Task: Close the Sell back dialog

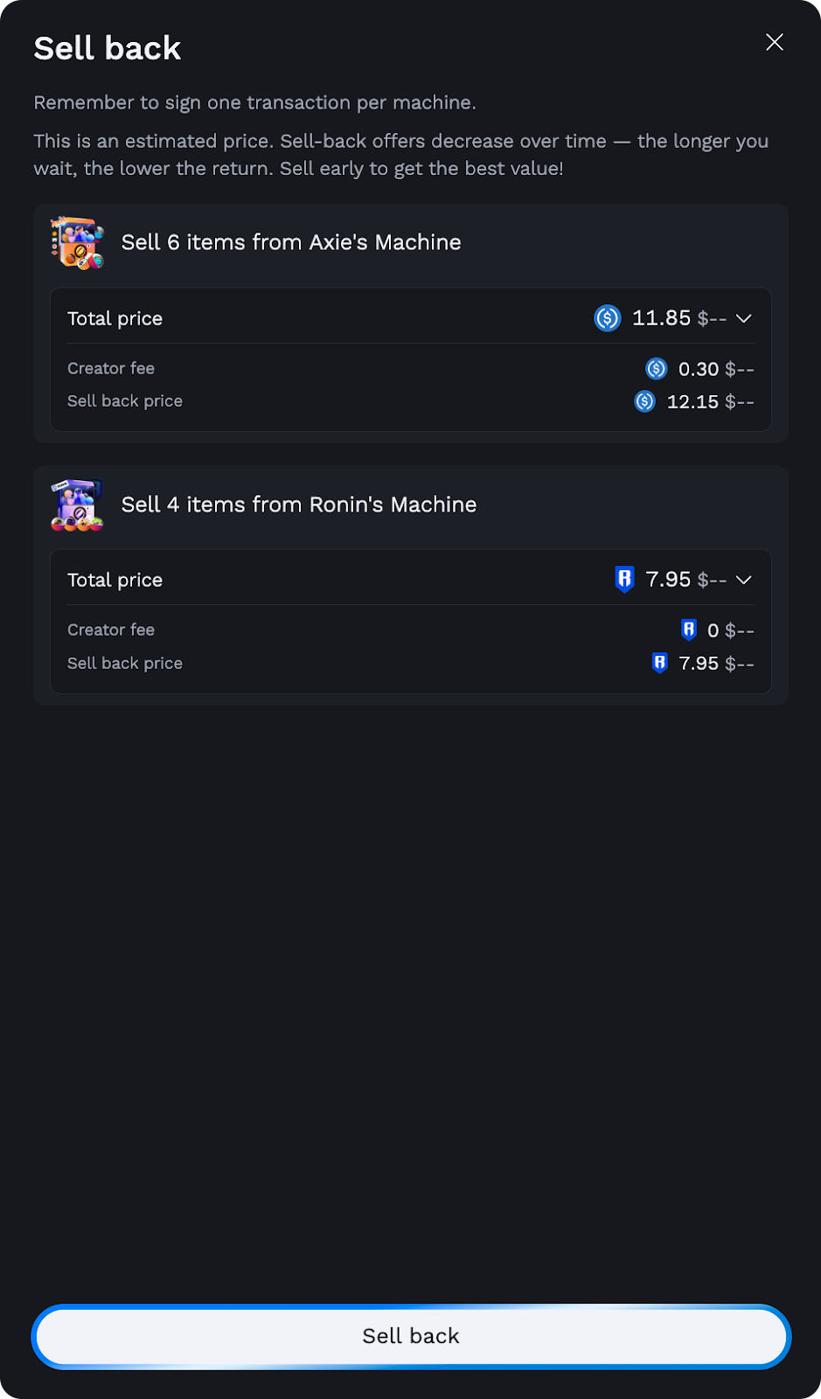Action: (775, 42)
